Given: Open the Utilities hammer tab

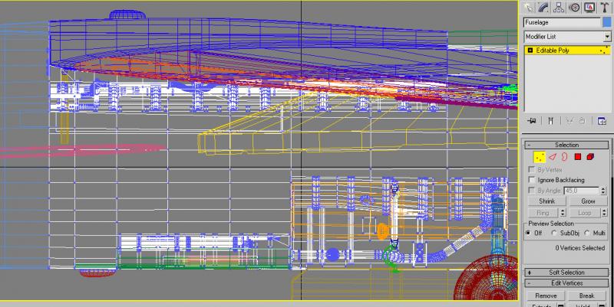Looking at the screenshot, I should click(605, 8).
